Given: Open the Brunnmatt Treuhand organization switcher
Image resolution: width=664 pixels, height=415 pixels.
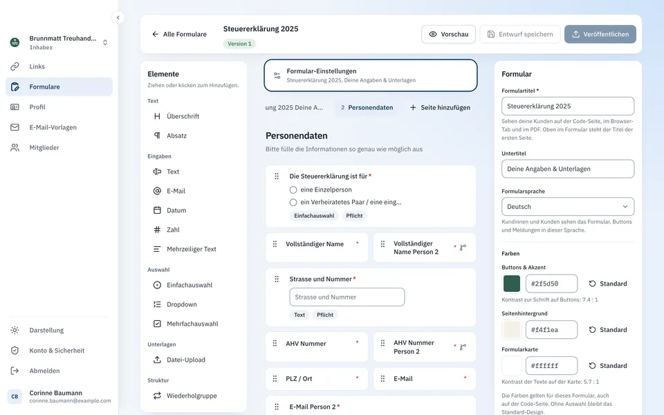Looking at the screenshot, I should pyautogui.click(x=59, y=42).
